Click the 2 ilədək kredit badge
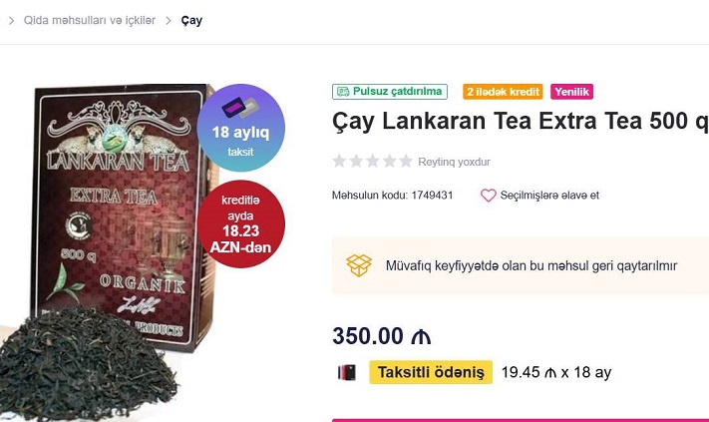Image resolution: width=709 pixels, height=422 pixels. 503,92
